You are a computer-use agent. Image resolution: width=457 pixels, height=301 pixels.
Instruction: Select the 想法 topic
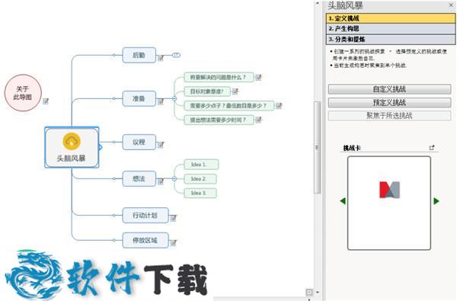(x=139, y=178)
